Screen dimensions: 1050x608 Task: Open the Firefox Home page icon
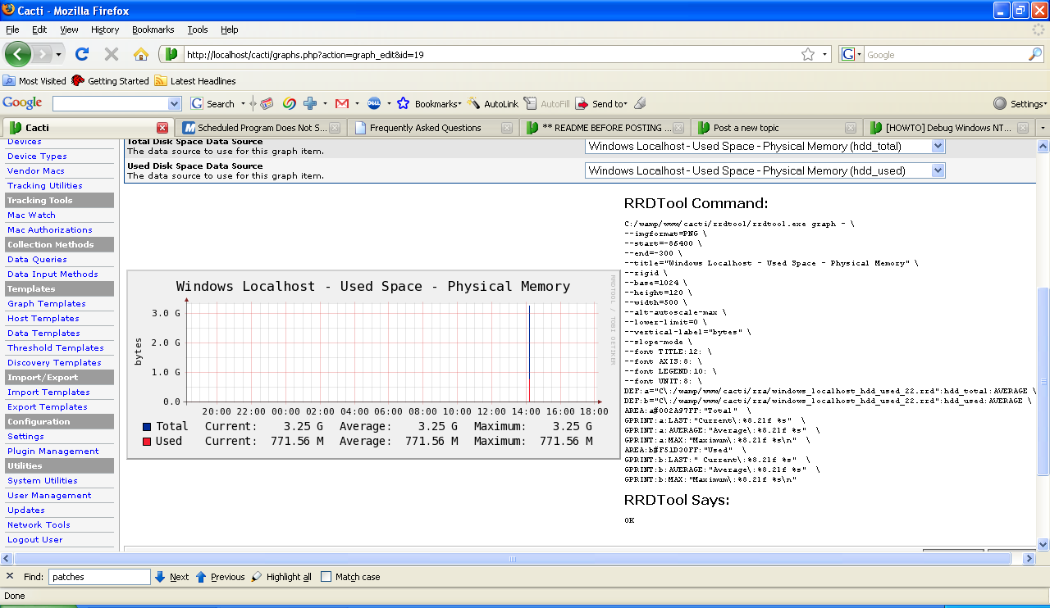pos(141,54)
